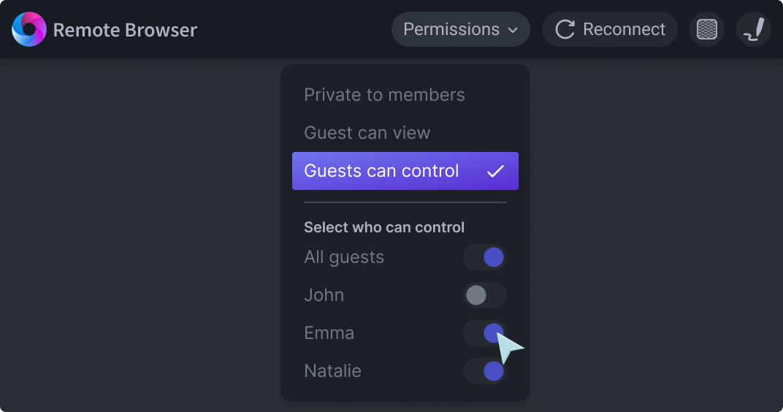Click the checkered square icon button
This screenshot has height=412, width=783.
pyautogui.click(x=706, y=29)
